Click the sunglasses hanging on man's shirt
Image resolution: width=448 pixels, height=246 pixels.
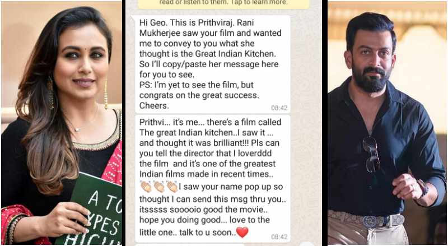click(371, 155)
